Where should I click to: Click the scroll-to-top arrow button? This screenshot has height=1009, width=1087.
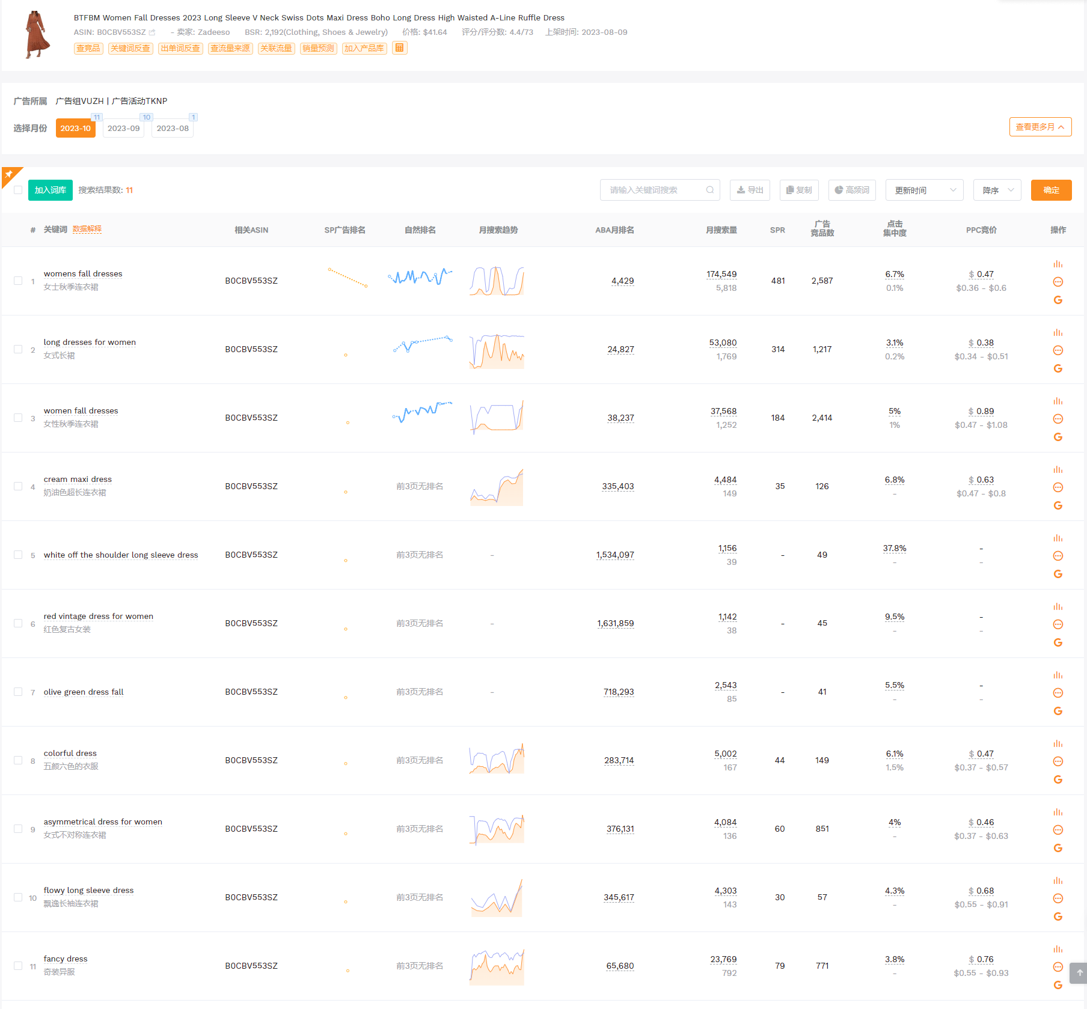tap(1079, 973)
